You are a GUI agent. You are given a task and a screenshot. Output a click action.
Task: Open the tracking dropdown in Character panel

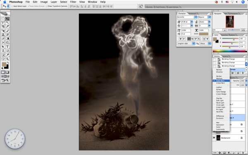(209, 26)
